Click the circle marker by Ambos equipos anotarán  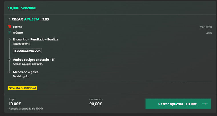point(9,60)
